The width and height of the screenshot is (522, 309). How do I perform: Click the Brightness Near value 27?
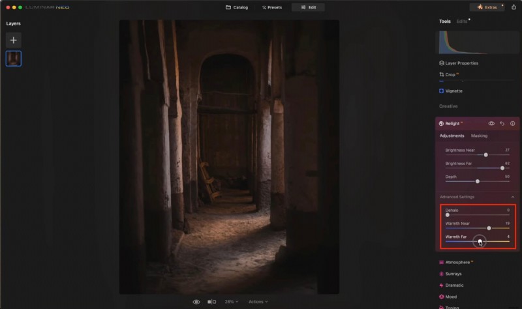(x=507, y=150)
